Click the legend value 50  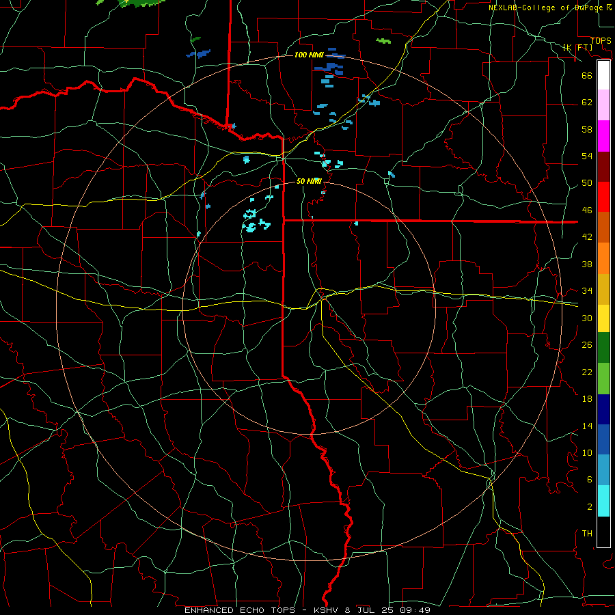click(x=587, y=183)
